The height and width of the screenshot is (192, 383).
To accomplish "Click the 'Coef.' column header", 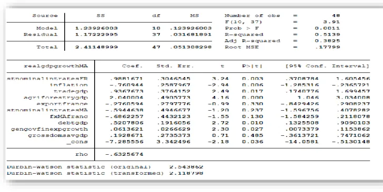I will [132, 66].
